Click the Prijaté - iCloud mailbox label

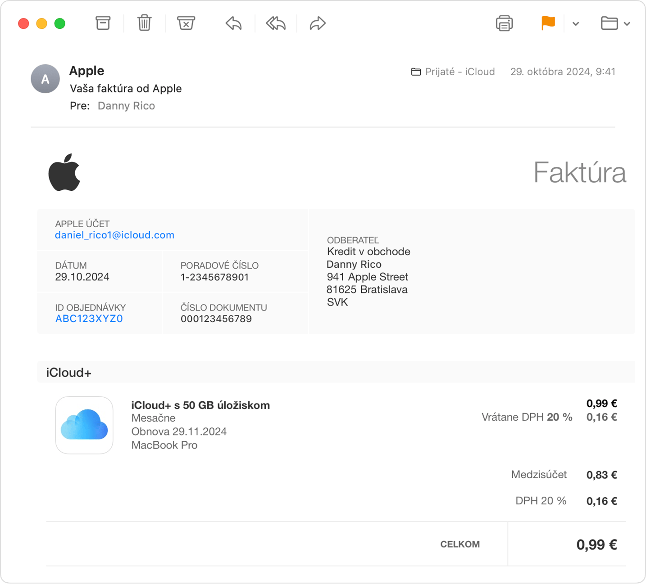(x=453, y=72)
